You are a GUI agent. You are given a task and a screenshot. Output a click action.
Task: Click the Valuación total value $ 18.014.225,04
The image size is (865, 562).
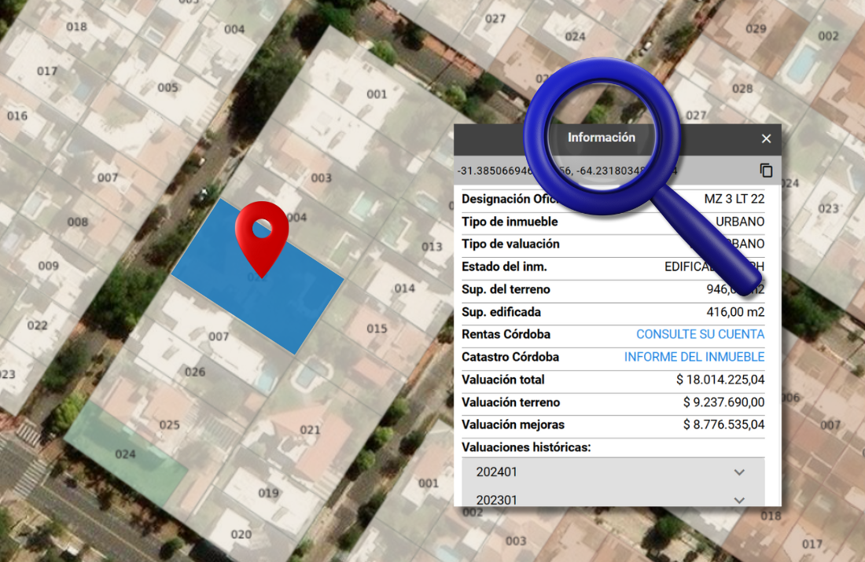(720, 380)
